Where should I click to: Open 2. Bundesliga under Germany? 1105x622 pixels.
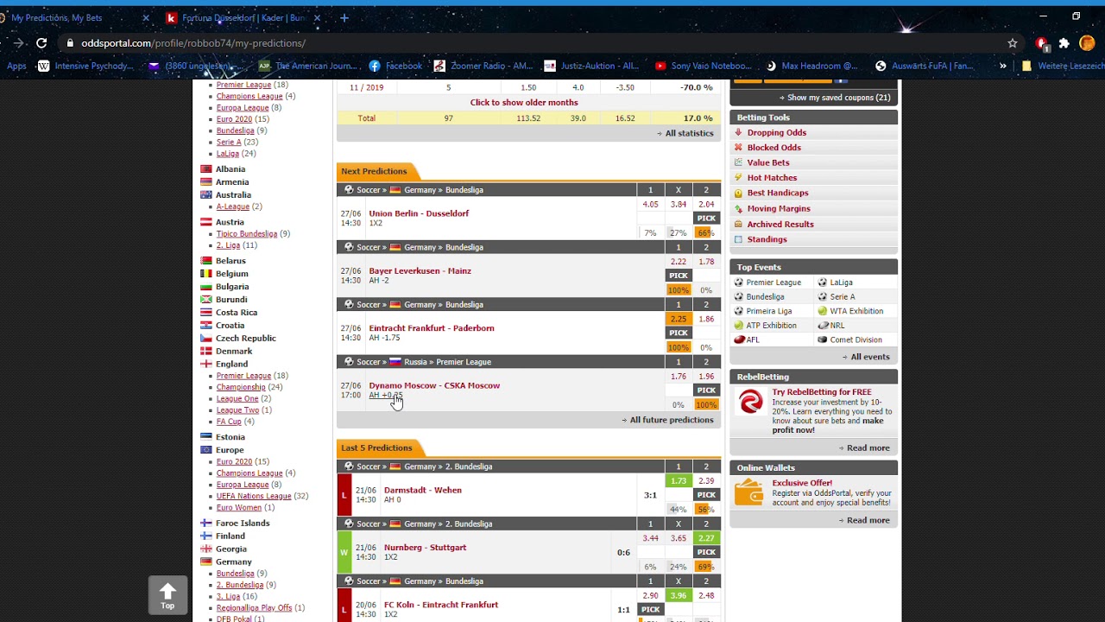tap(240, 585)
